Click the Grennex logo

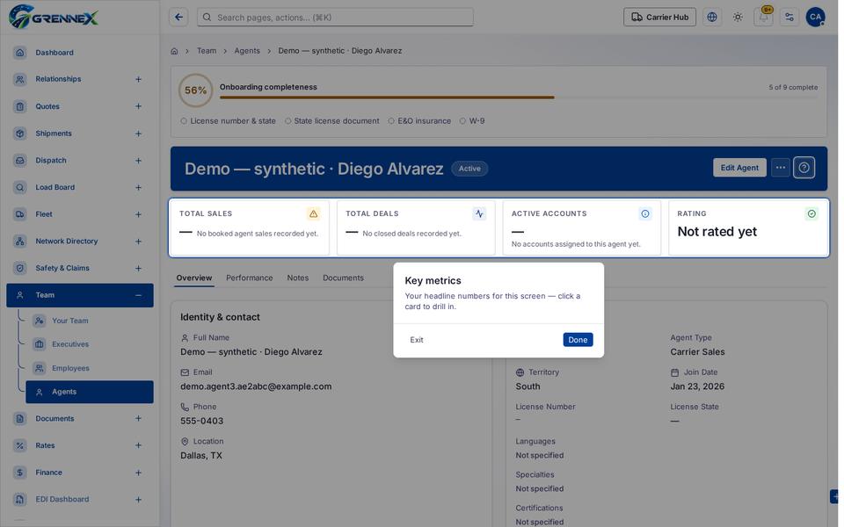click(54, 17)
